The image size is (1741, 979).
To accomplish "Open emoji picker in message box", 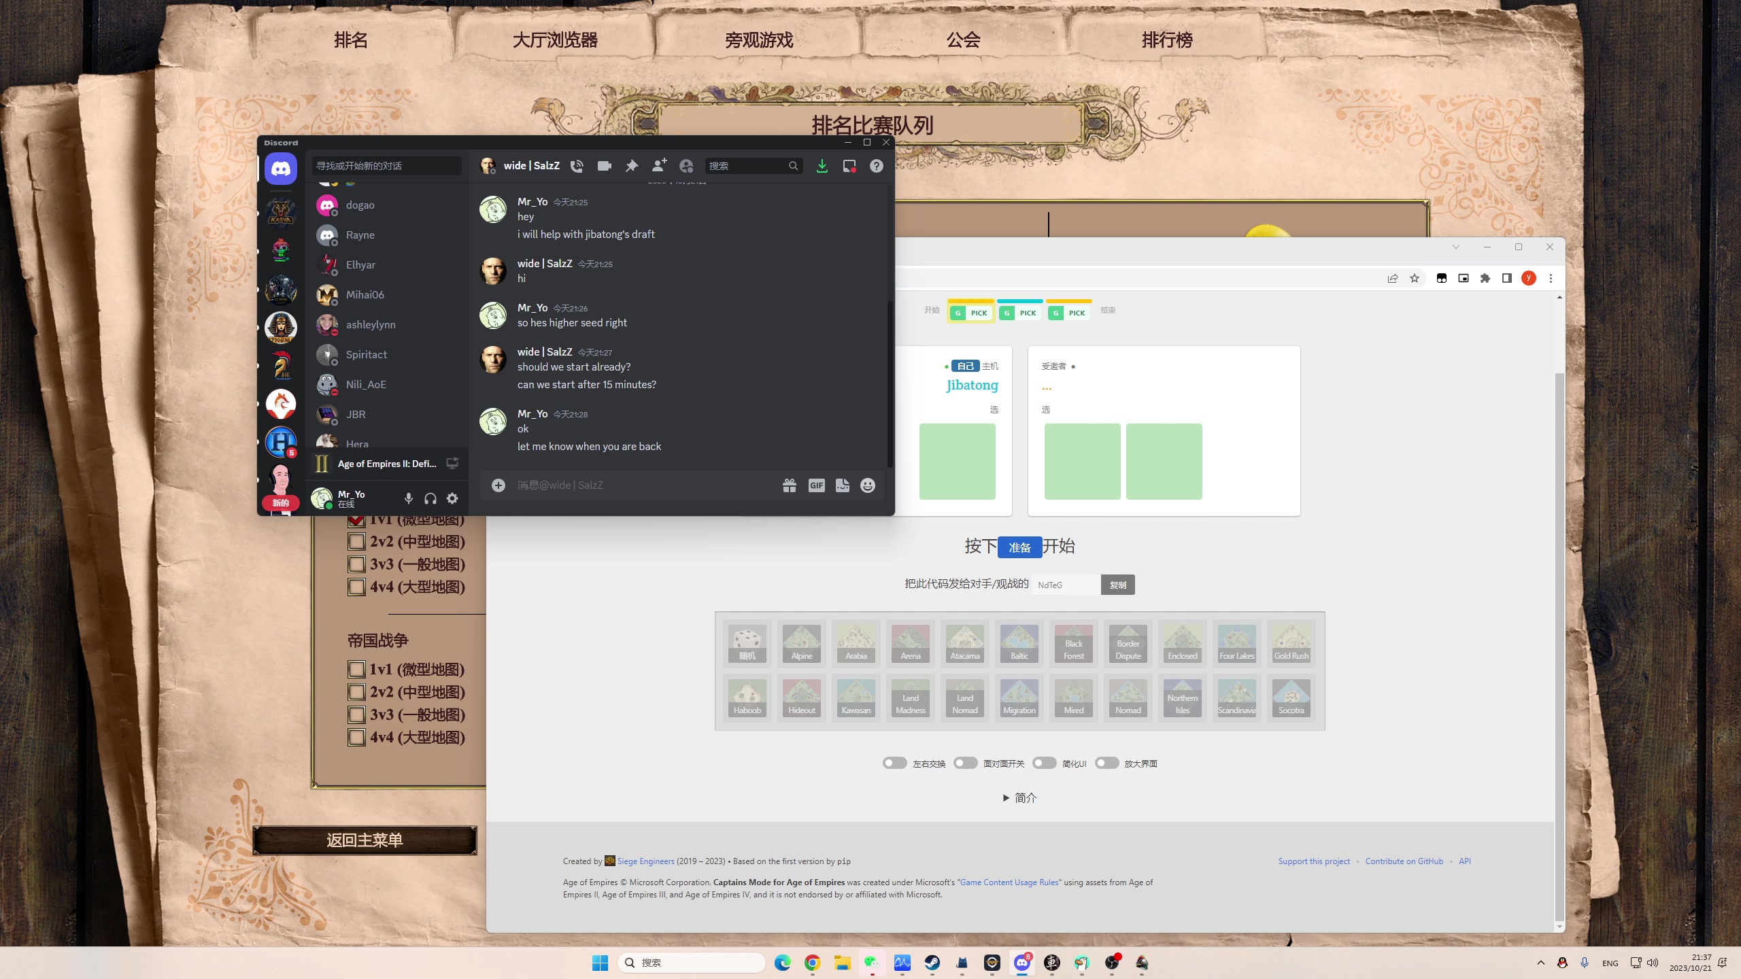I will click(x=868, y=485).
